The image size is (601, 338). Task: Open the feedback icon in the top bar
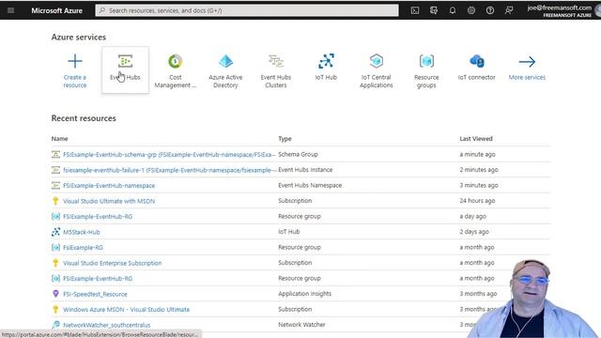509,10
